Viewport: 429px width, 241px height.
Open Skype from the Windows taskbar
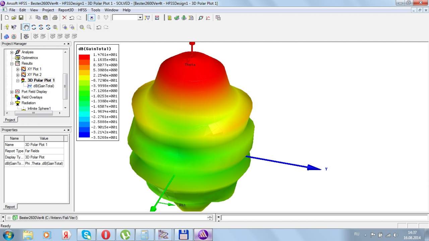pos(86,235)
